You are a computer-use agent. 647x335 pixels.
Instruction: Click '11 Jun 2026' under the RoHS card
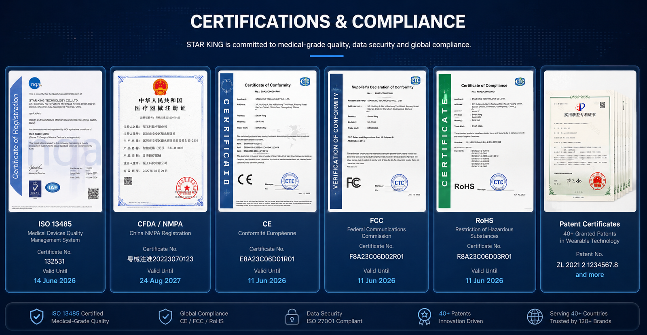click(484, 281)
